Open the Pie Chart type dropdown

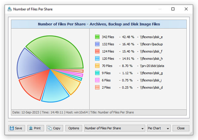[x=158, y=128]
